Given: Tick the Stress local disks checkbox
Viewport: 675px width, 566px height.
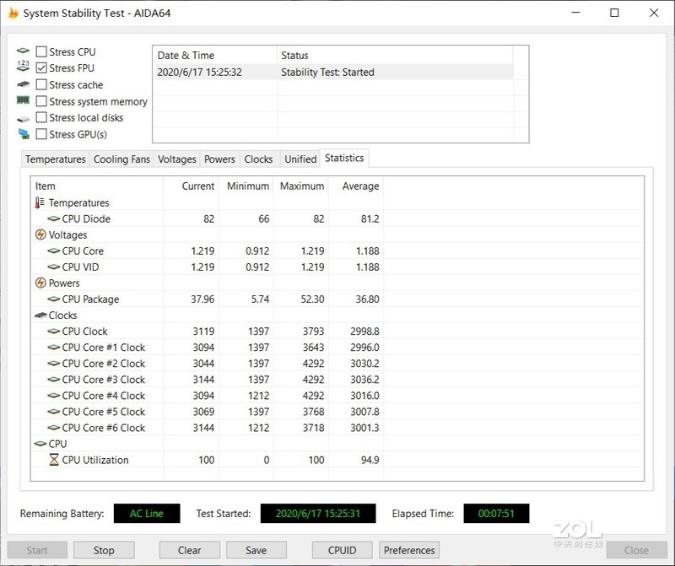Looking at the screenshot, I should 41,118.
